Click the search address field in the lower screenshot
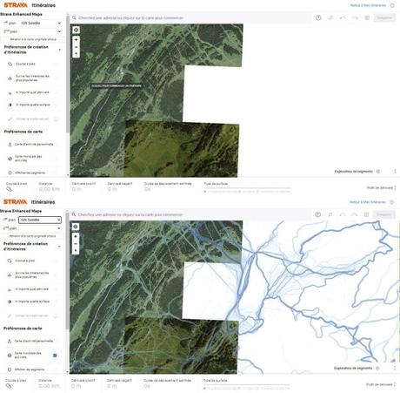 pyautogui.click(x=190, y=214)
